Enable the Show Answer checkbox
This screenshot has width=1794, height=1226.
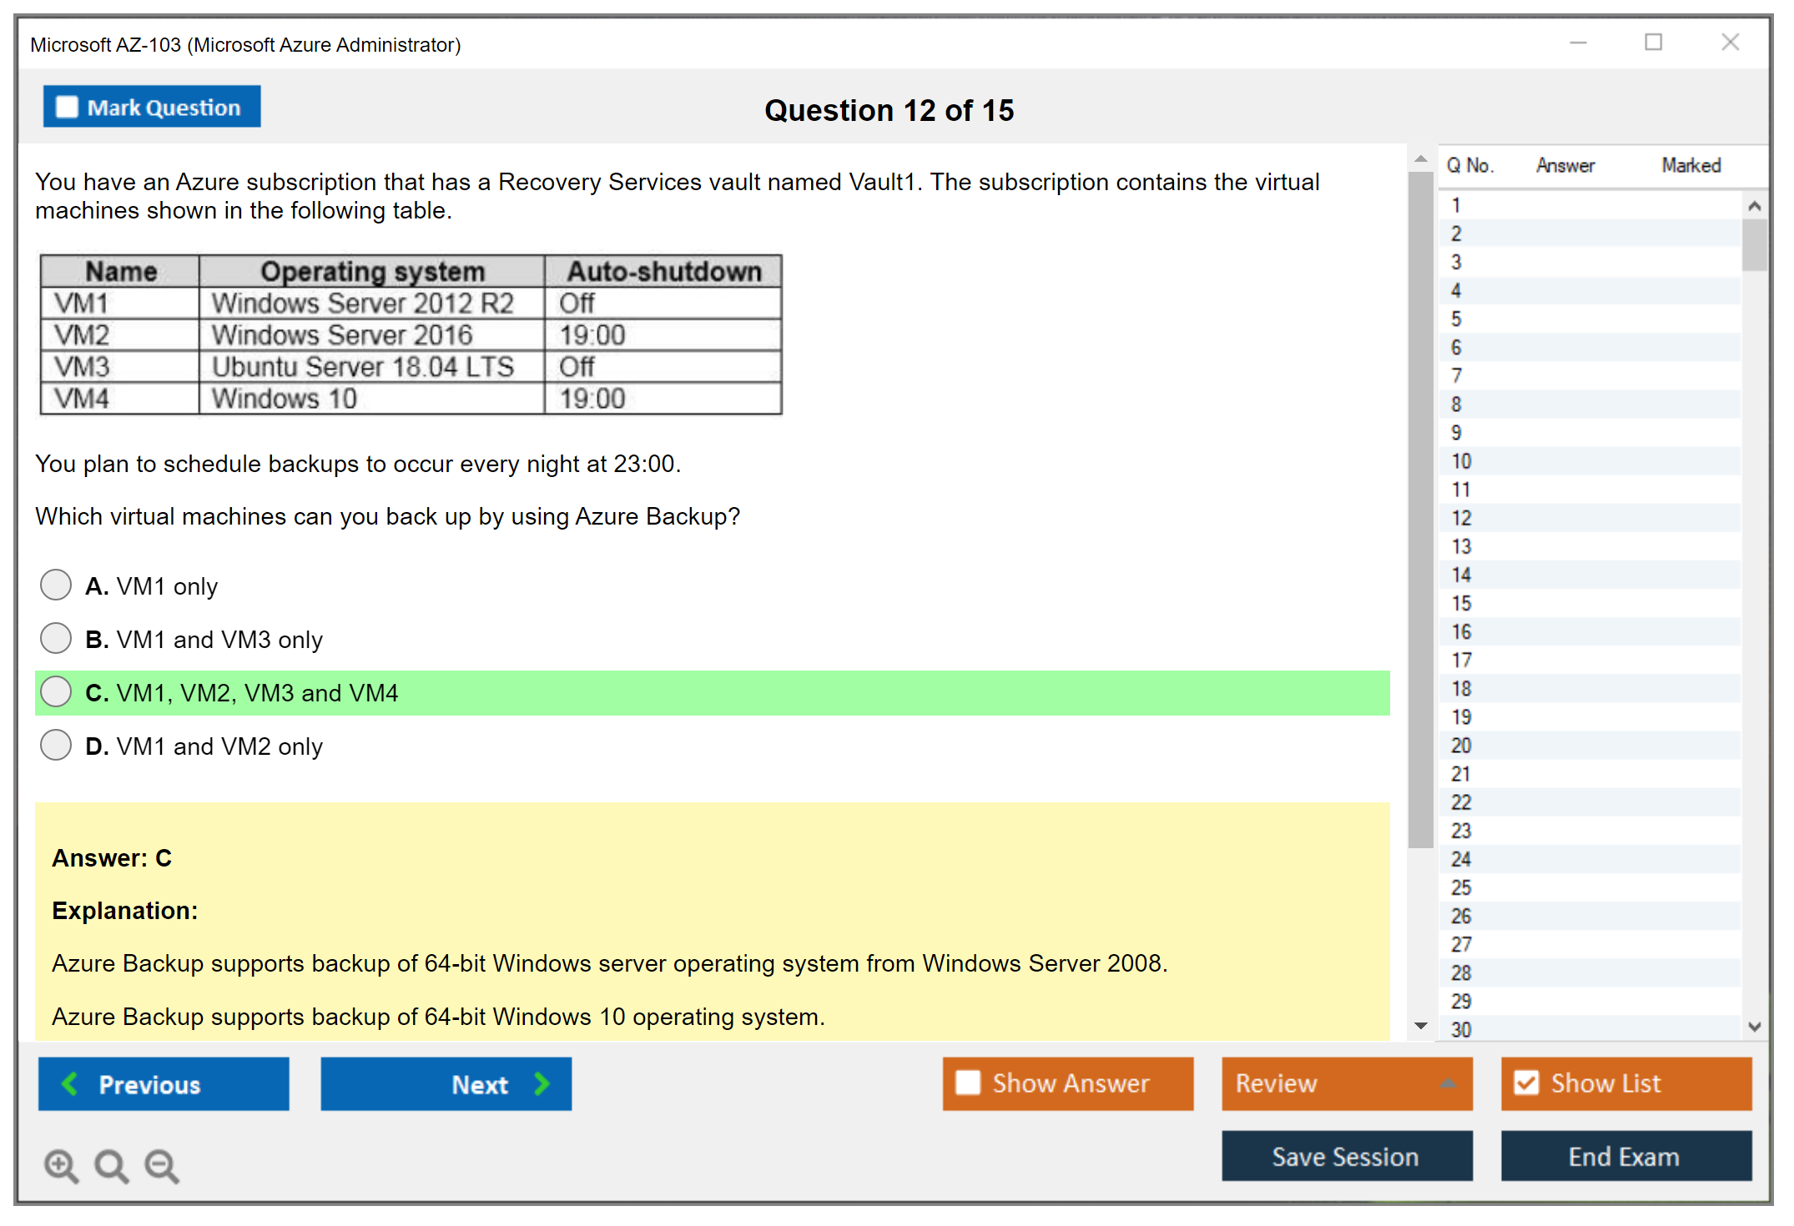[x=968, y=1083]
